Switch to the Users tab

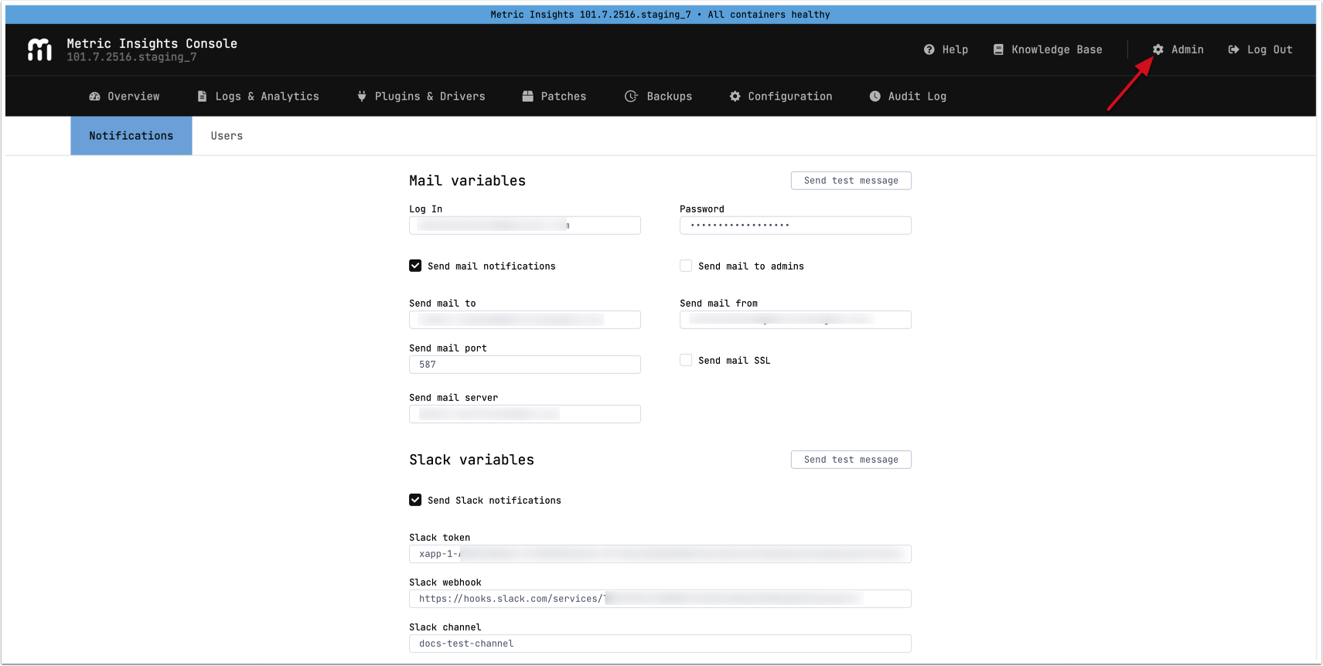pos(227,136)
